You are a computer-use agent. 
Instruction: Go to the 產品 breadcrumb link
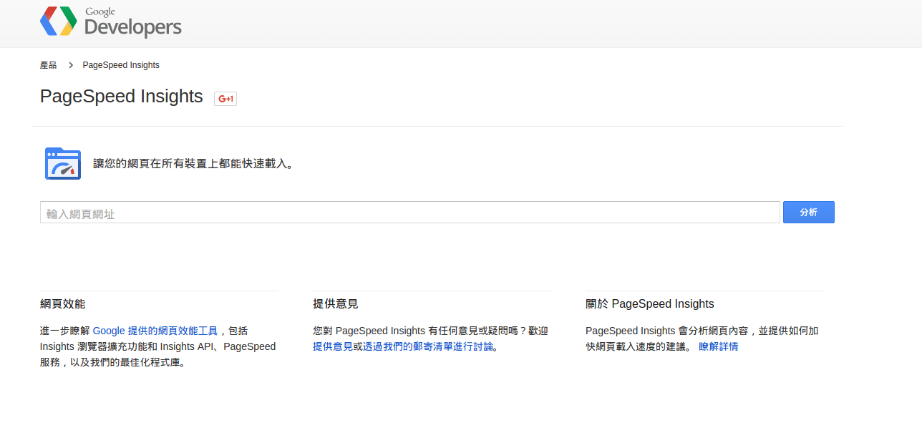tap(48, 65)
